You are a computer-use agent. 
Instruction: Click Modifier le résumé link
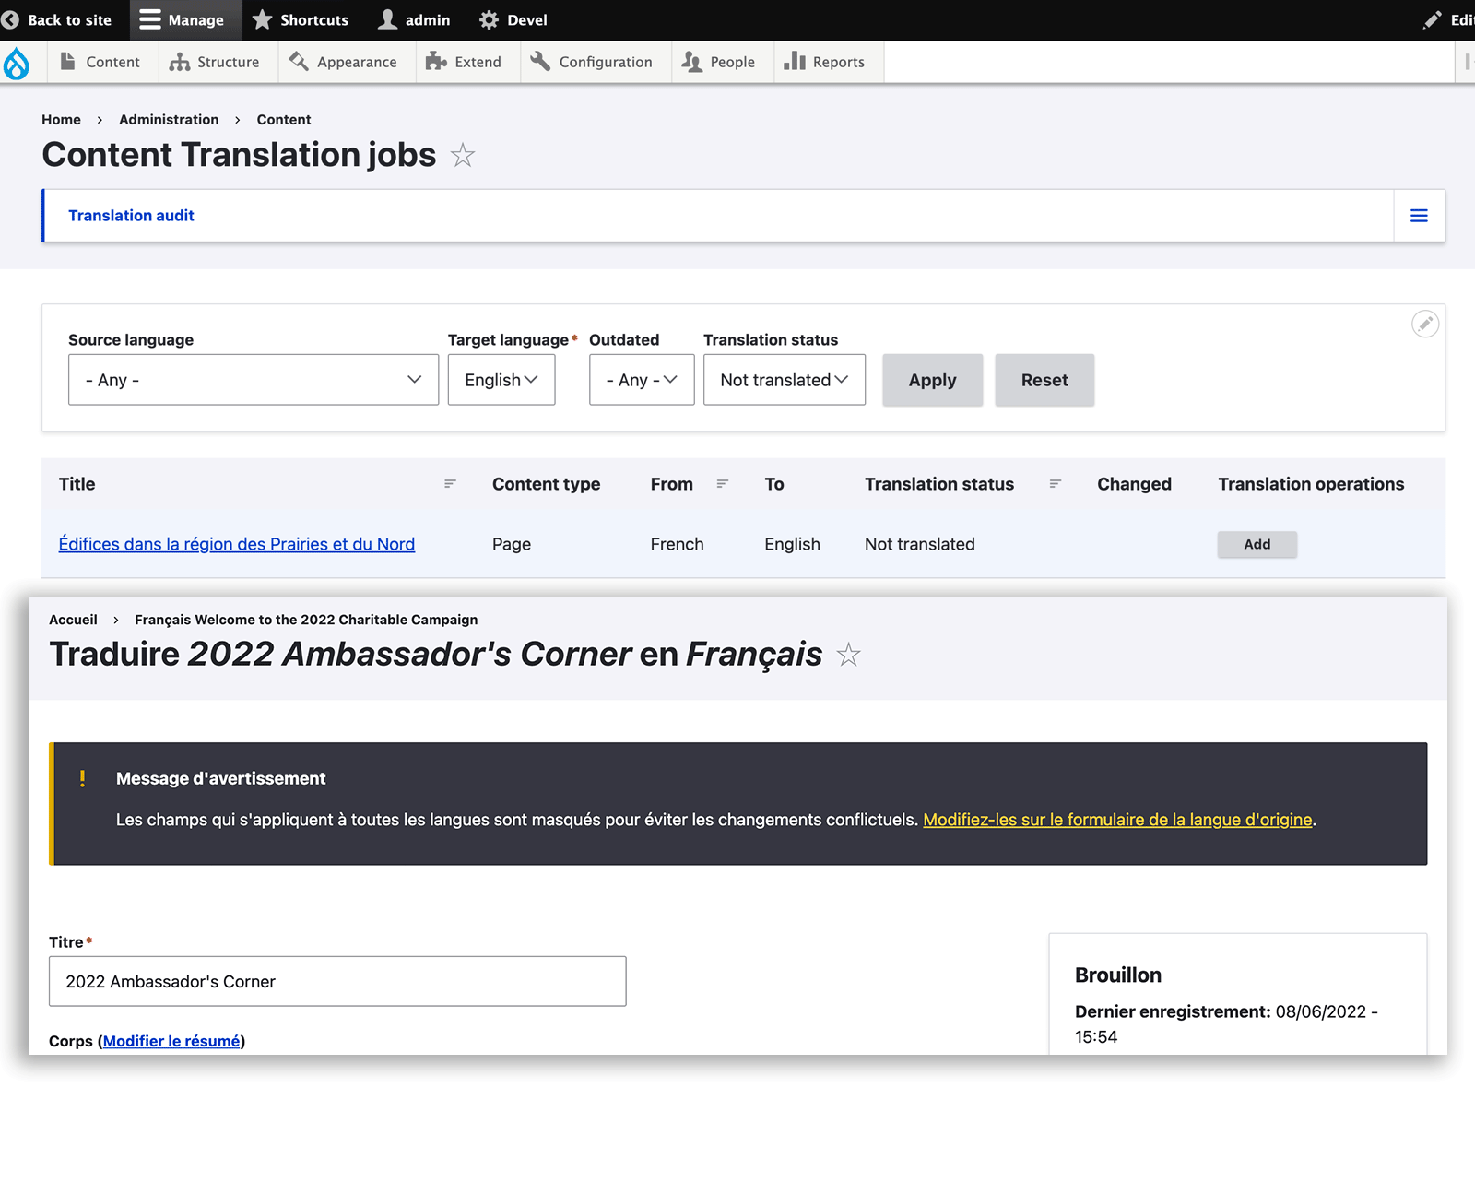171,1041
